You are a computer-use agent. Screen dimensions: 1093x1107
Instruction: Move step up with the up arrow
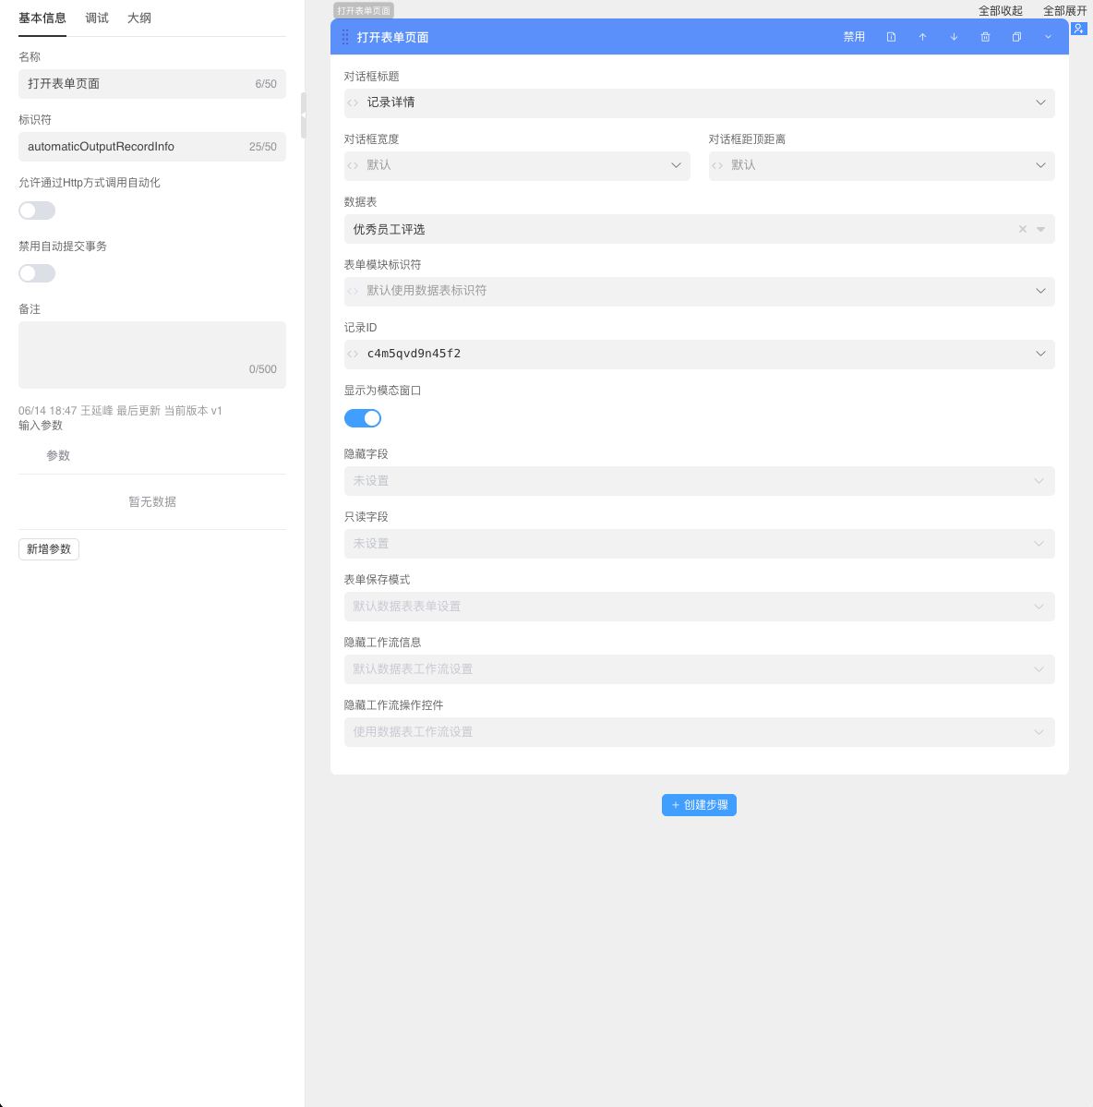[922, 37]
